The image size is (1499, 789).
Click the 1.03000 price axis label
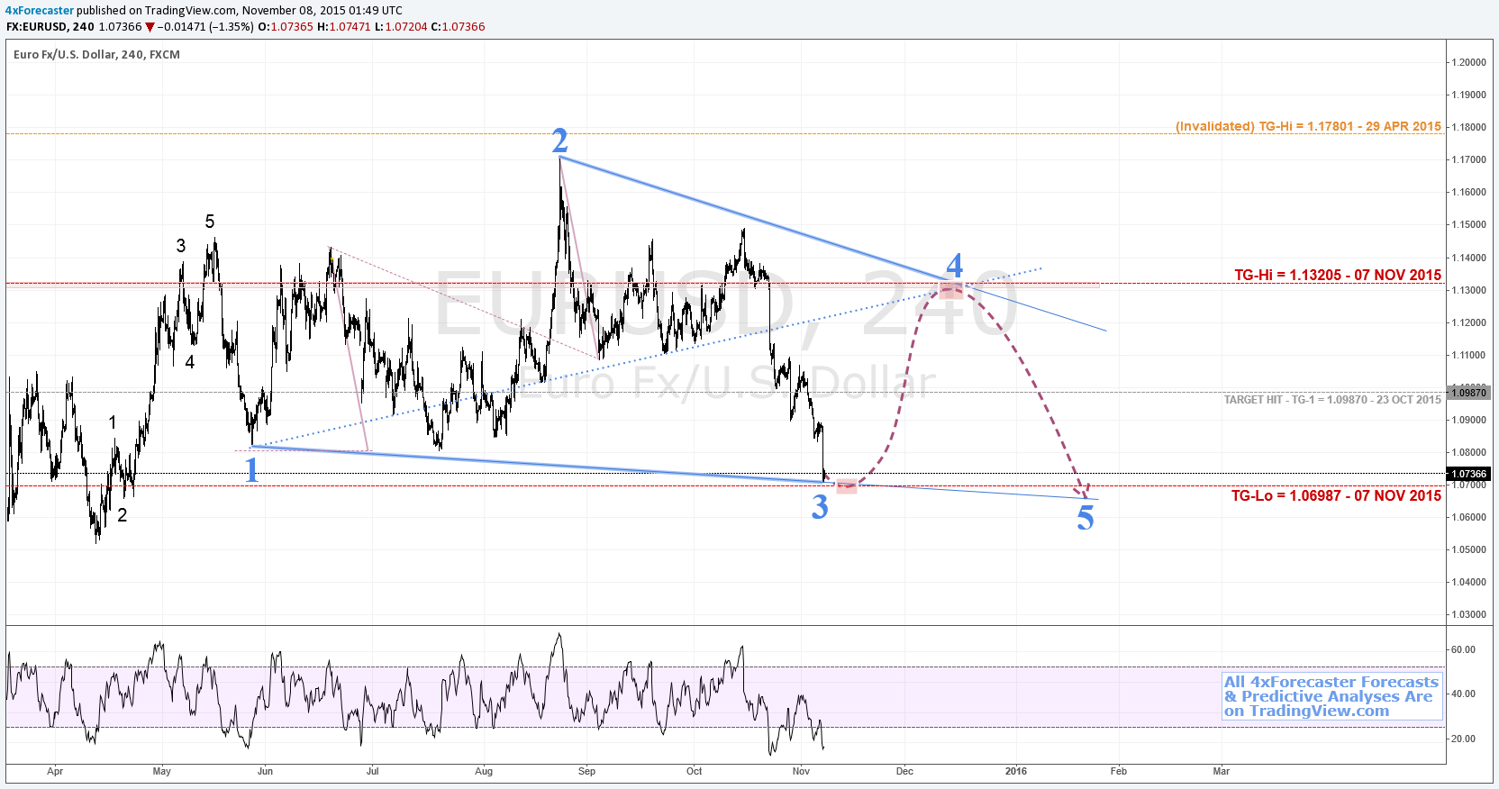1468,614
